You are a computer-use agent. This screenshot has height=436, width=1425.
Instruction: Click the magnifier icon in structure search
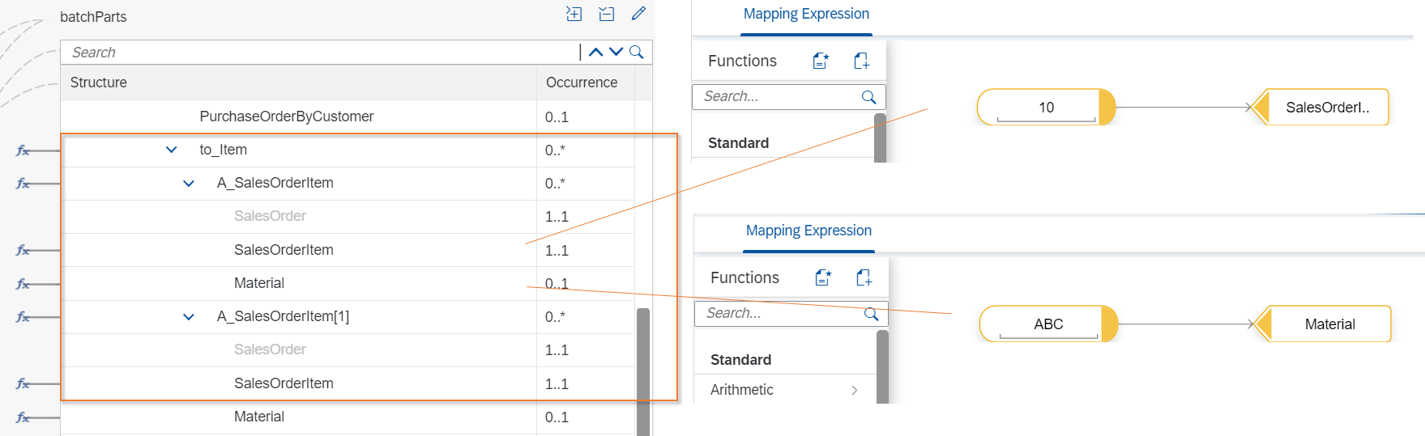637,53
